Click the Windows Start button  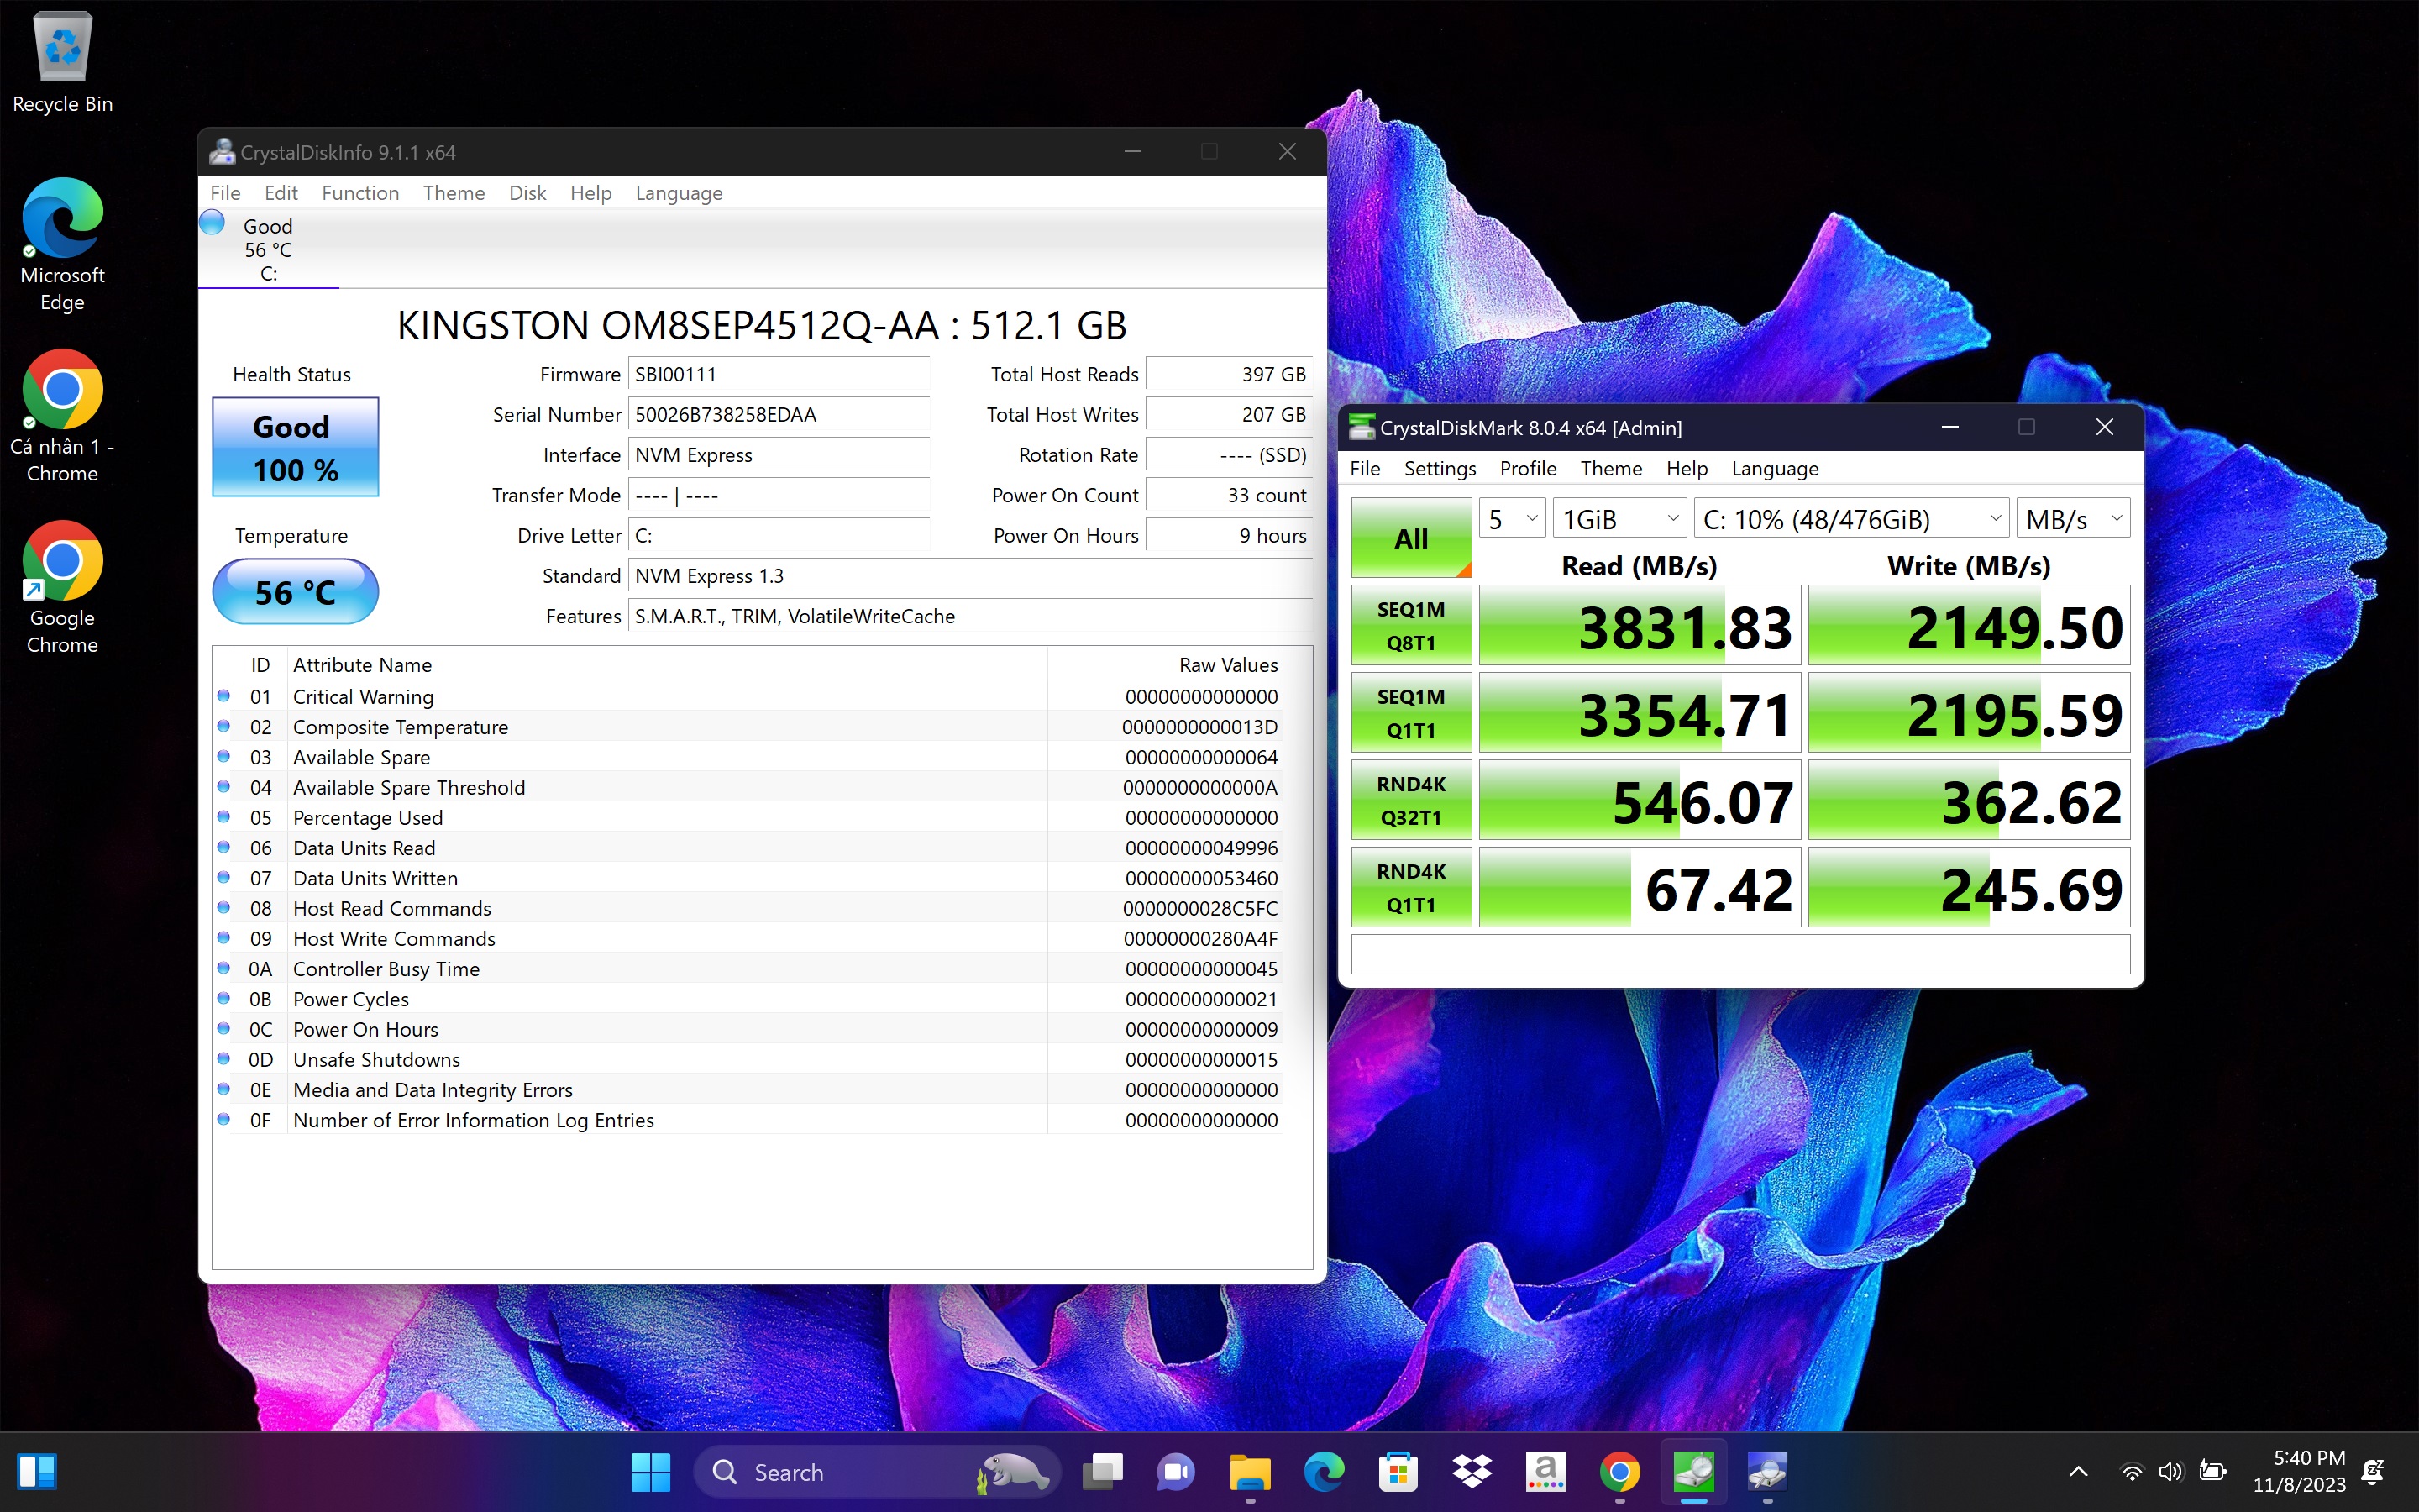point(651,1472)
